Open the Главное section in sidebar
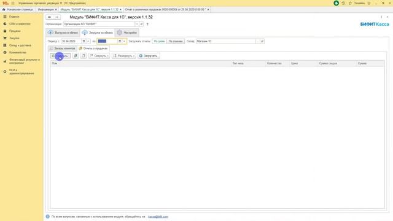 [x=14, y=17]
